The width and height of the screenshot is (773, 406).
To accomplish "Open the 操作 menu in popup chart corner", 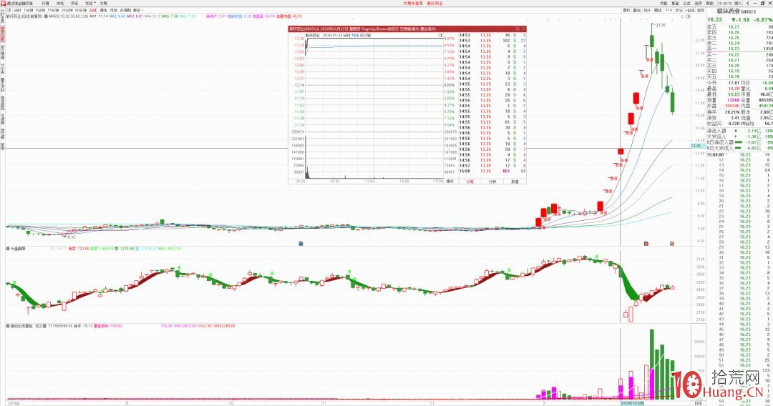I will [x=449, y=181].
